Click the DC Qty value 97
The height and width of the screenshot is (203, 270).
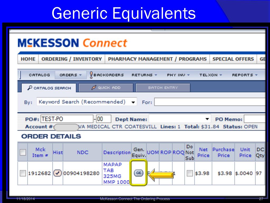click(x=259, y=173)
